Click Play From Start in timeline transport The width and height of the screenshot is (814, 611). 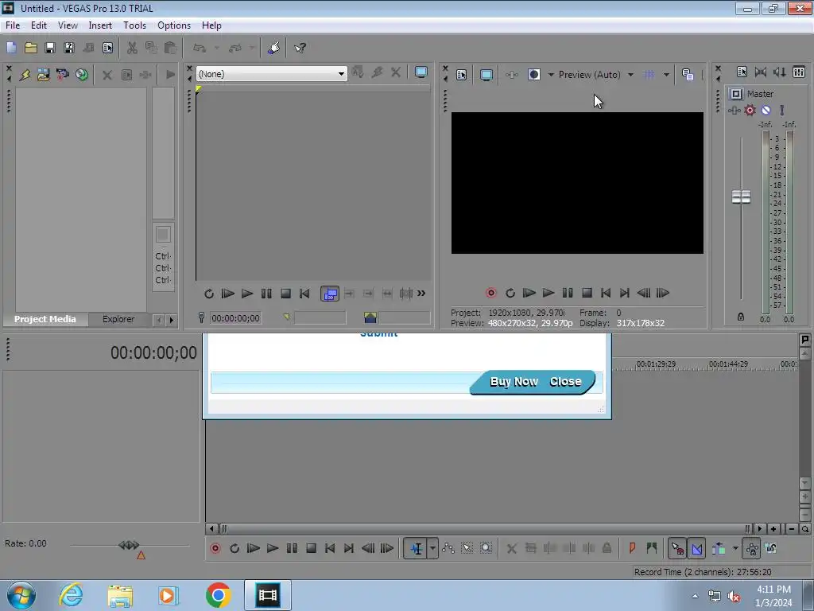coord(254,548)
